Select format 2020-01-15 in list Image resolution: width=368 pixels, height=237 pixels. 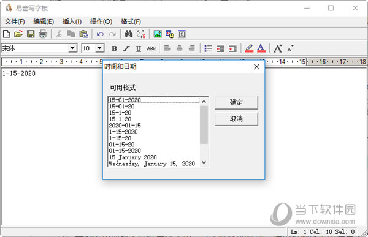(154, 126)
